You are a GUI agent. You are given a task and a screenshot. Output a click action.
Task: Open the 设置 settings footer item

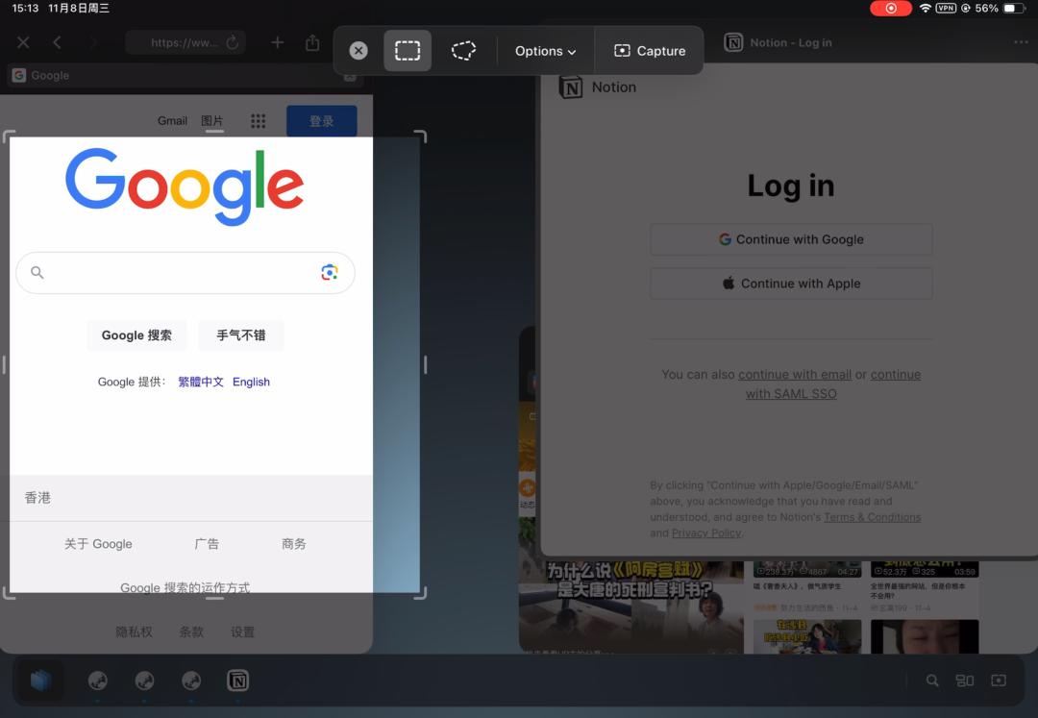pos(242,631)
